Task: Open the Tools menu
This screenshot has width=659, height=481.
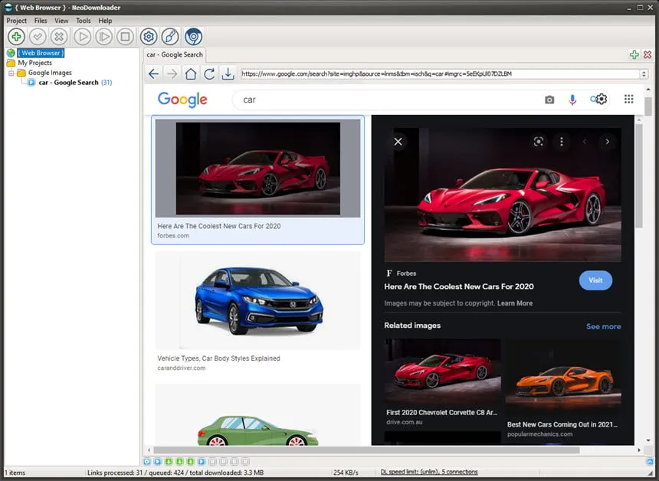Action: (84, 21)
